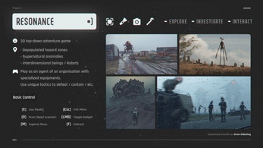Click the speaker symbol inside RESONANCE box

click(90, 21)
